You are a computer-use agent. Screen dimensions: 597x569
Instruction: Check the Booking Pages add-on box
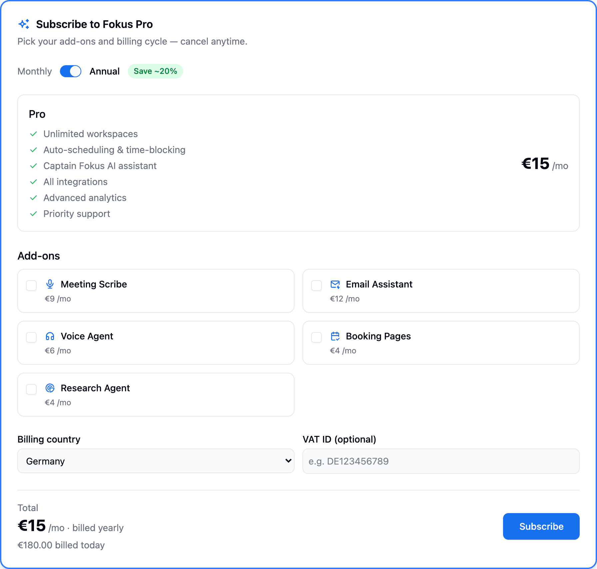coord(316,337)
